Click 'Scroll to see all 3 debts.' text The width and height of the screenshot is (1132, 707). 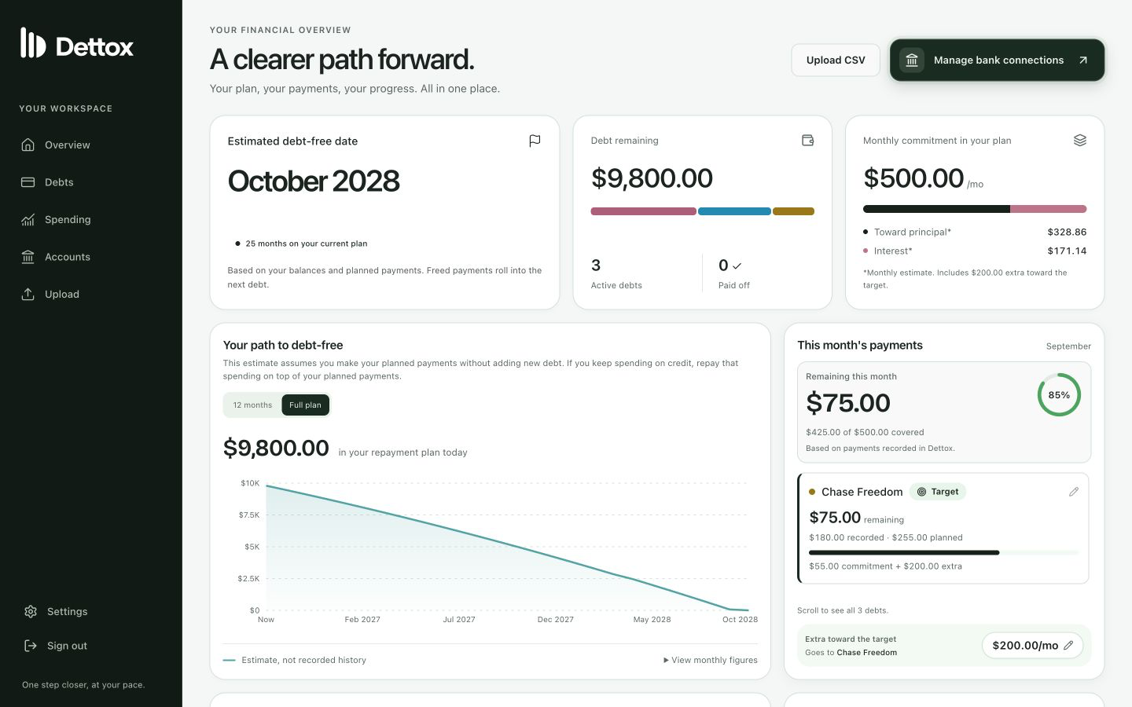point(843,610)
